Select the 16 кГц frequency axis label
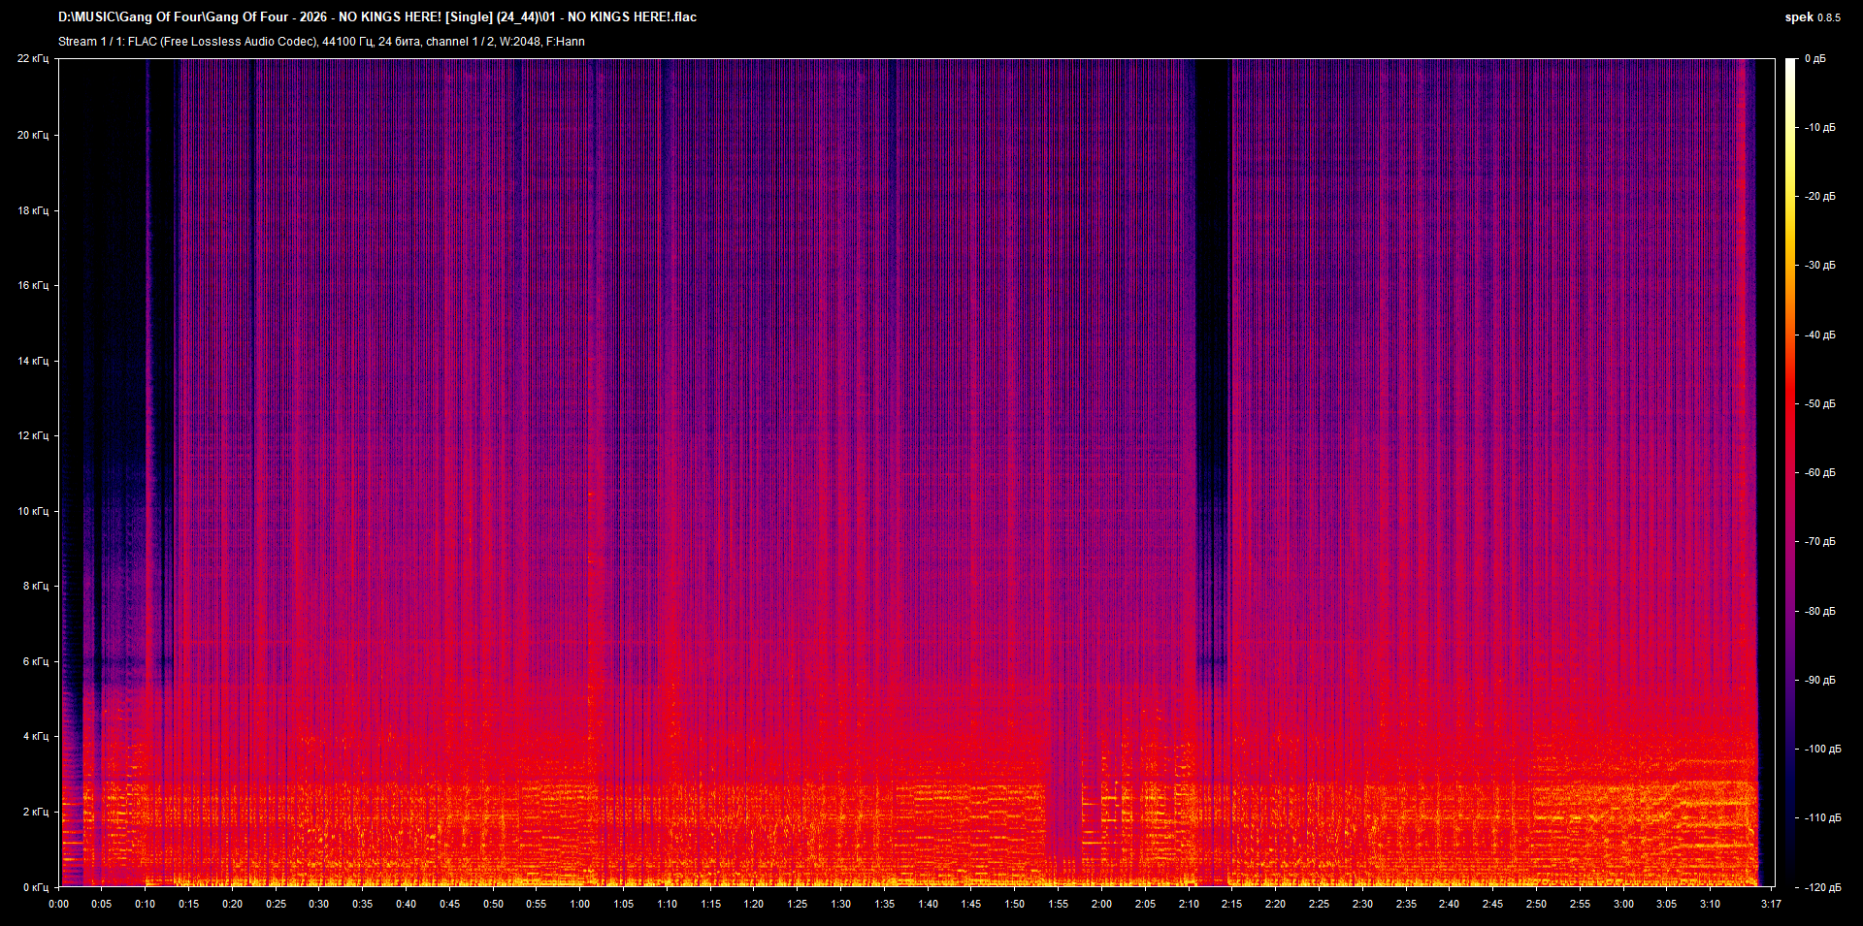This screenshot has width=1863, height=926. pos(33,286)
